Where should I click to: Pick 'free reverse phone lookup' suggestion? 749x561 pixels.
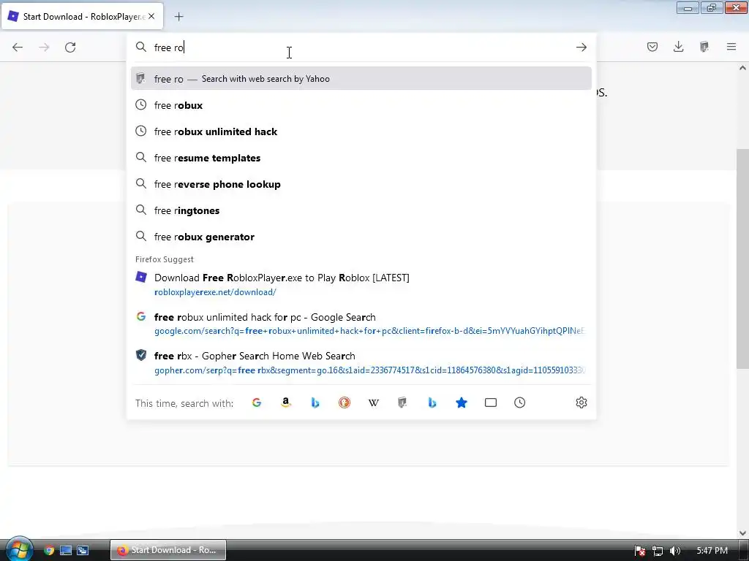click(361, 183)
